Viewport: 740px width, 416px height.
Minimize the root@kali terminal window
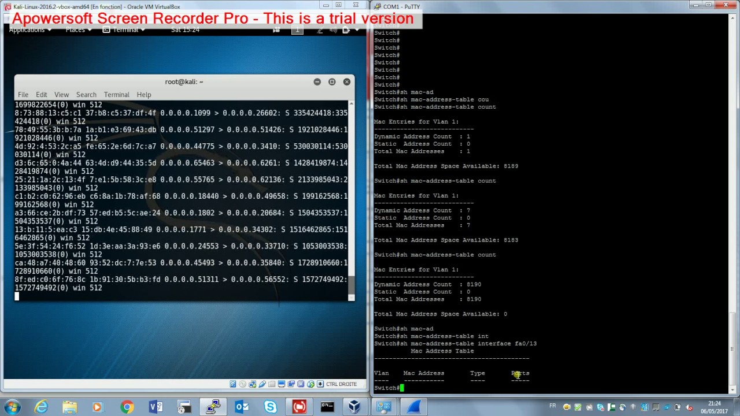click(317, 82)
